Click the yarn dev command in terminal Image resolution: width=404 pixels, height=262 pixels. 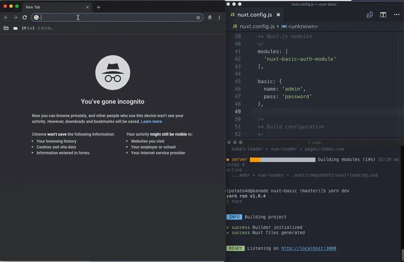pos(339,191)
